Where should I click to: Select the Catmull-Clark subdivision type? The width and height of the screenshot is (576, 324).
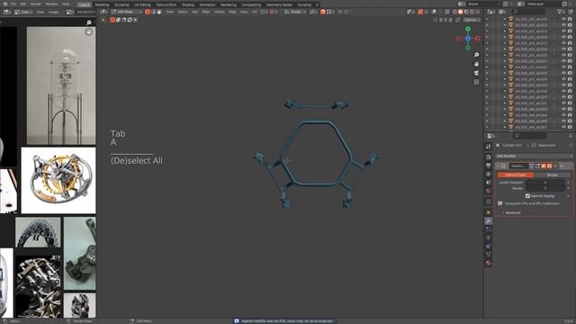tap(516, 175)
